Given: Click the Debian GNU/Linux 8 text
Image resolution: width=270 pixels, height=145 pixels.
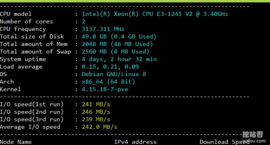Looking at the screenshot, I should pos(114,74).
